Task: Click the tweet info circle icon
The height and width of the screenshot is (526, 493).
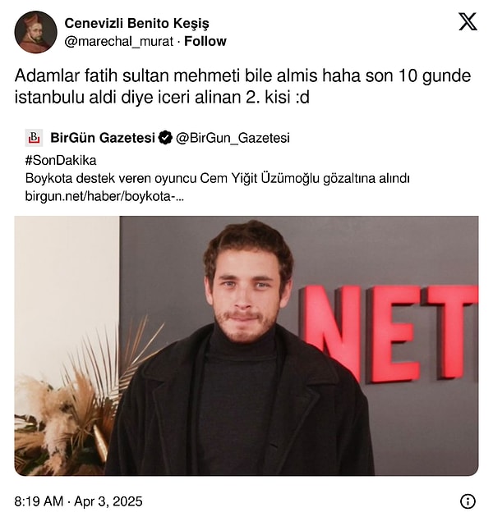Action: tap(468, 501)
